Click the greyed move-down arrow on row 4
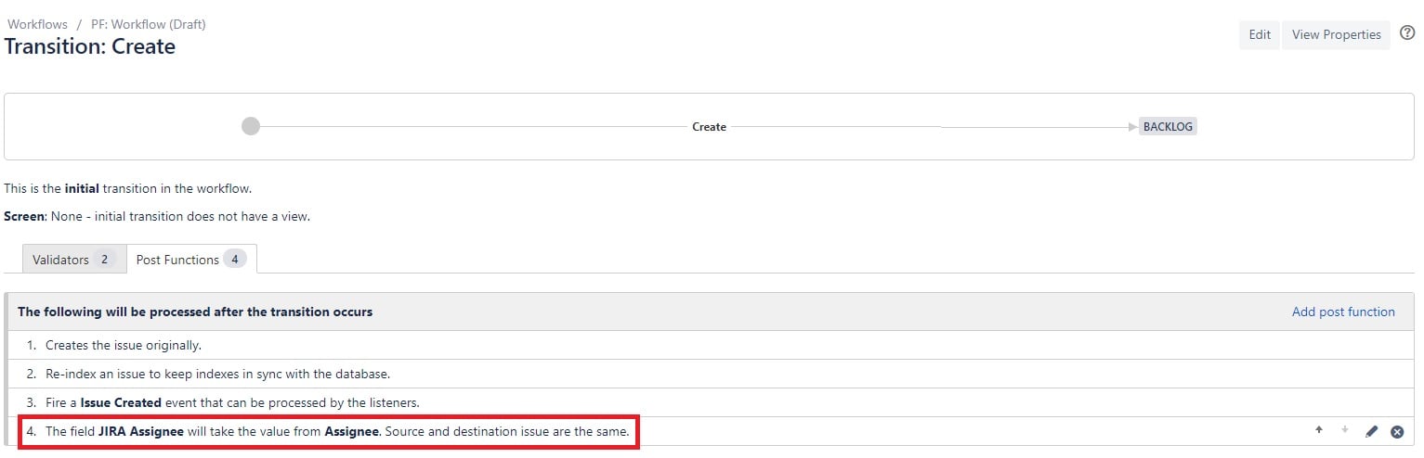Viewport: 1424px width, 458px height. point(1344,430)
